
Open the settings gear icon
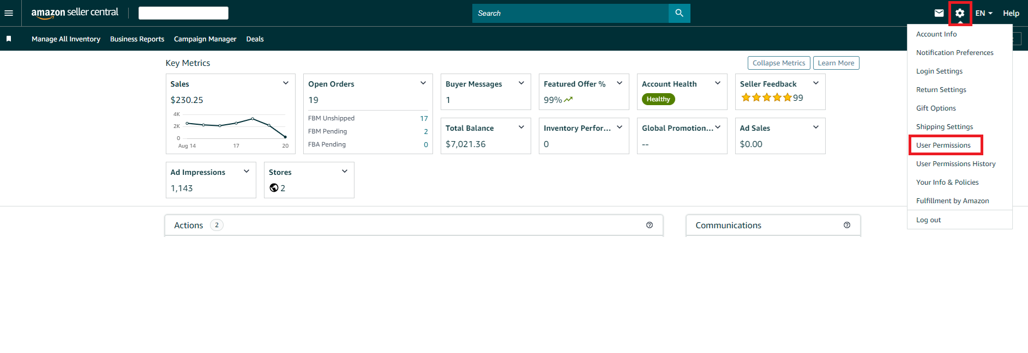pyautogui.click(x=960, y=13)
